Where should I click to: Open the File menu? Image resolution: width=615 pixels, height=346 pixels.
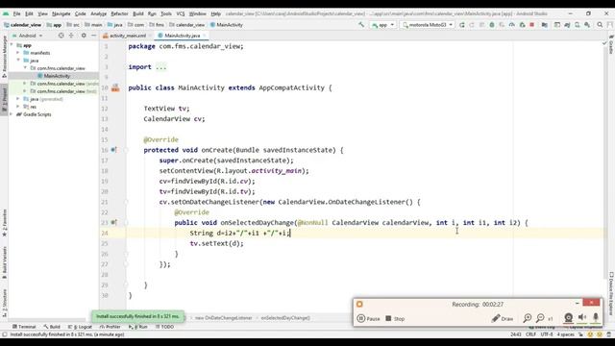click(x=16, y=13)
